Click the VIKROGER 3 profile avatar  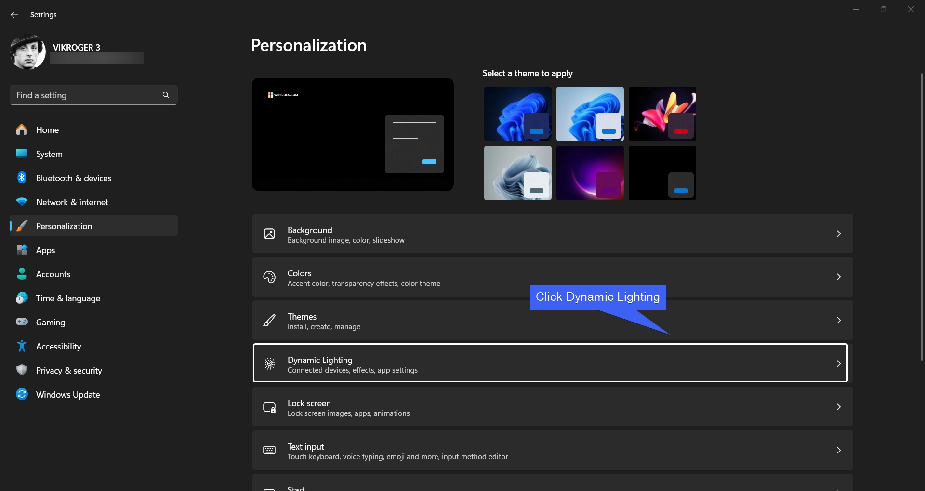(27, 52)
